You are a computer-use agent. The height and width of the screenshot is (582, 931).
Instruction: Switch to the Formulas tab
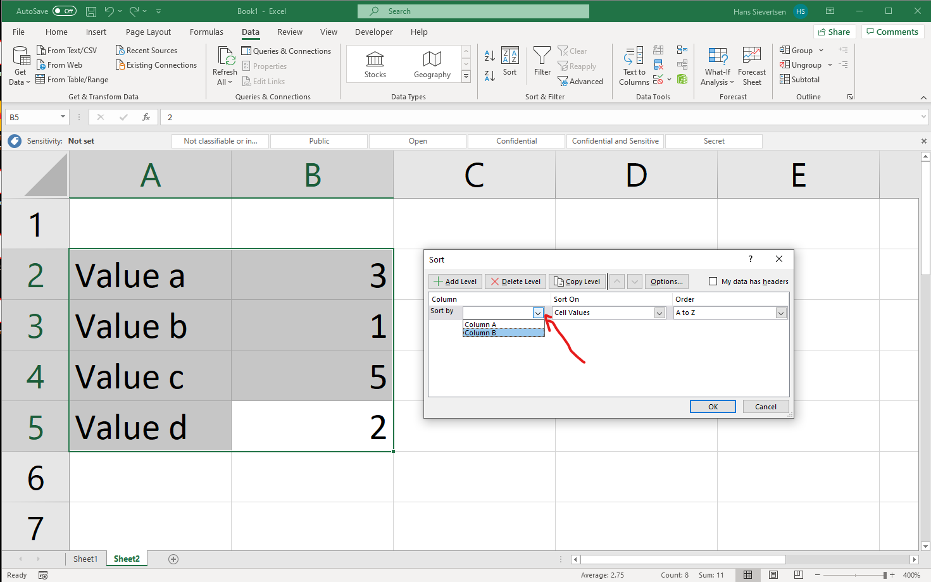point(206,32)
